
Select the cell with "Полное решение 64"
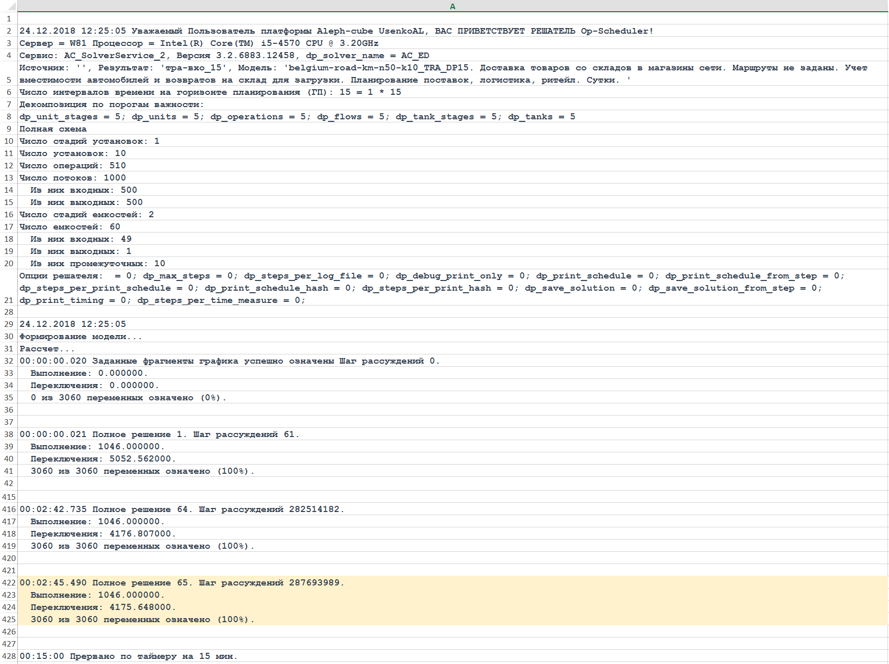pos(182,509)
